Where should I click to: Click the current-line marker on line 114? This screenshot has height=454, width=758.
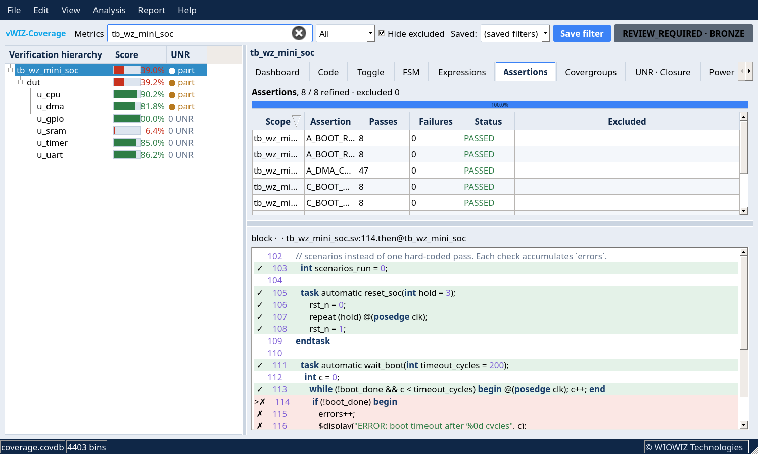260,402
